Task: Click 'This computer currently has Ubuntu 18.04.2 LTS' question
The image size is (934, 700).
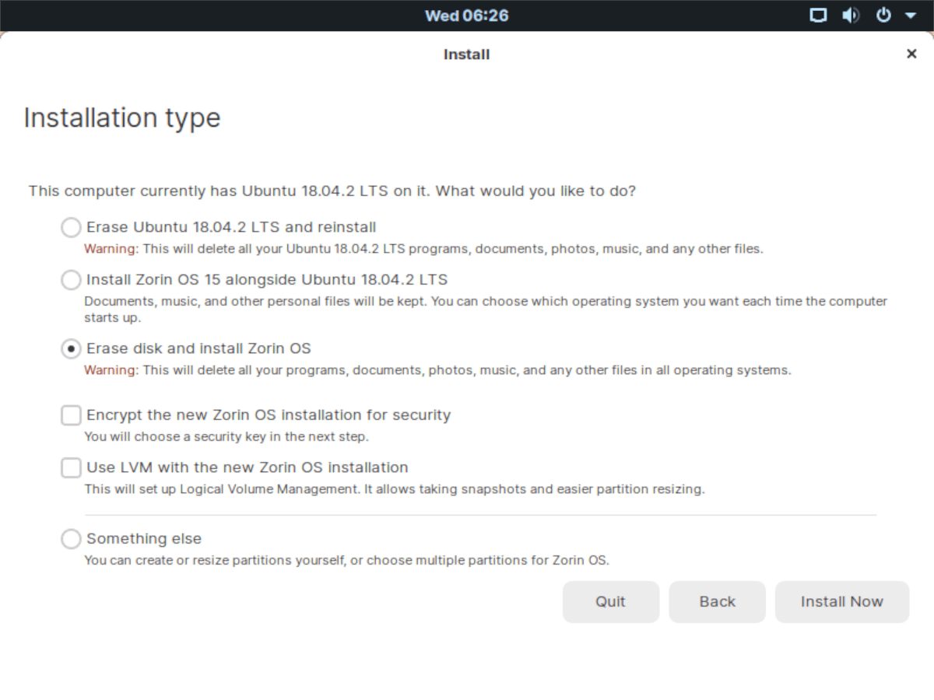Action: pos(332,191)
